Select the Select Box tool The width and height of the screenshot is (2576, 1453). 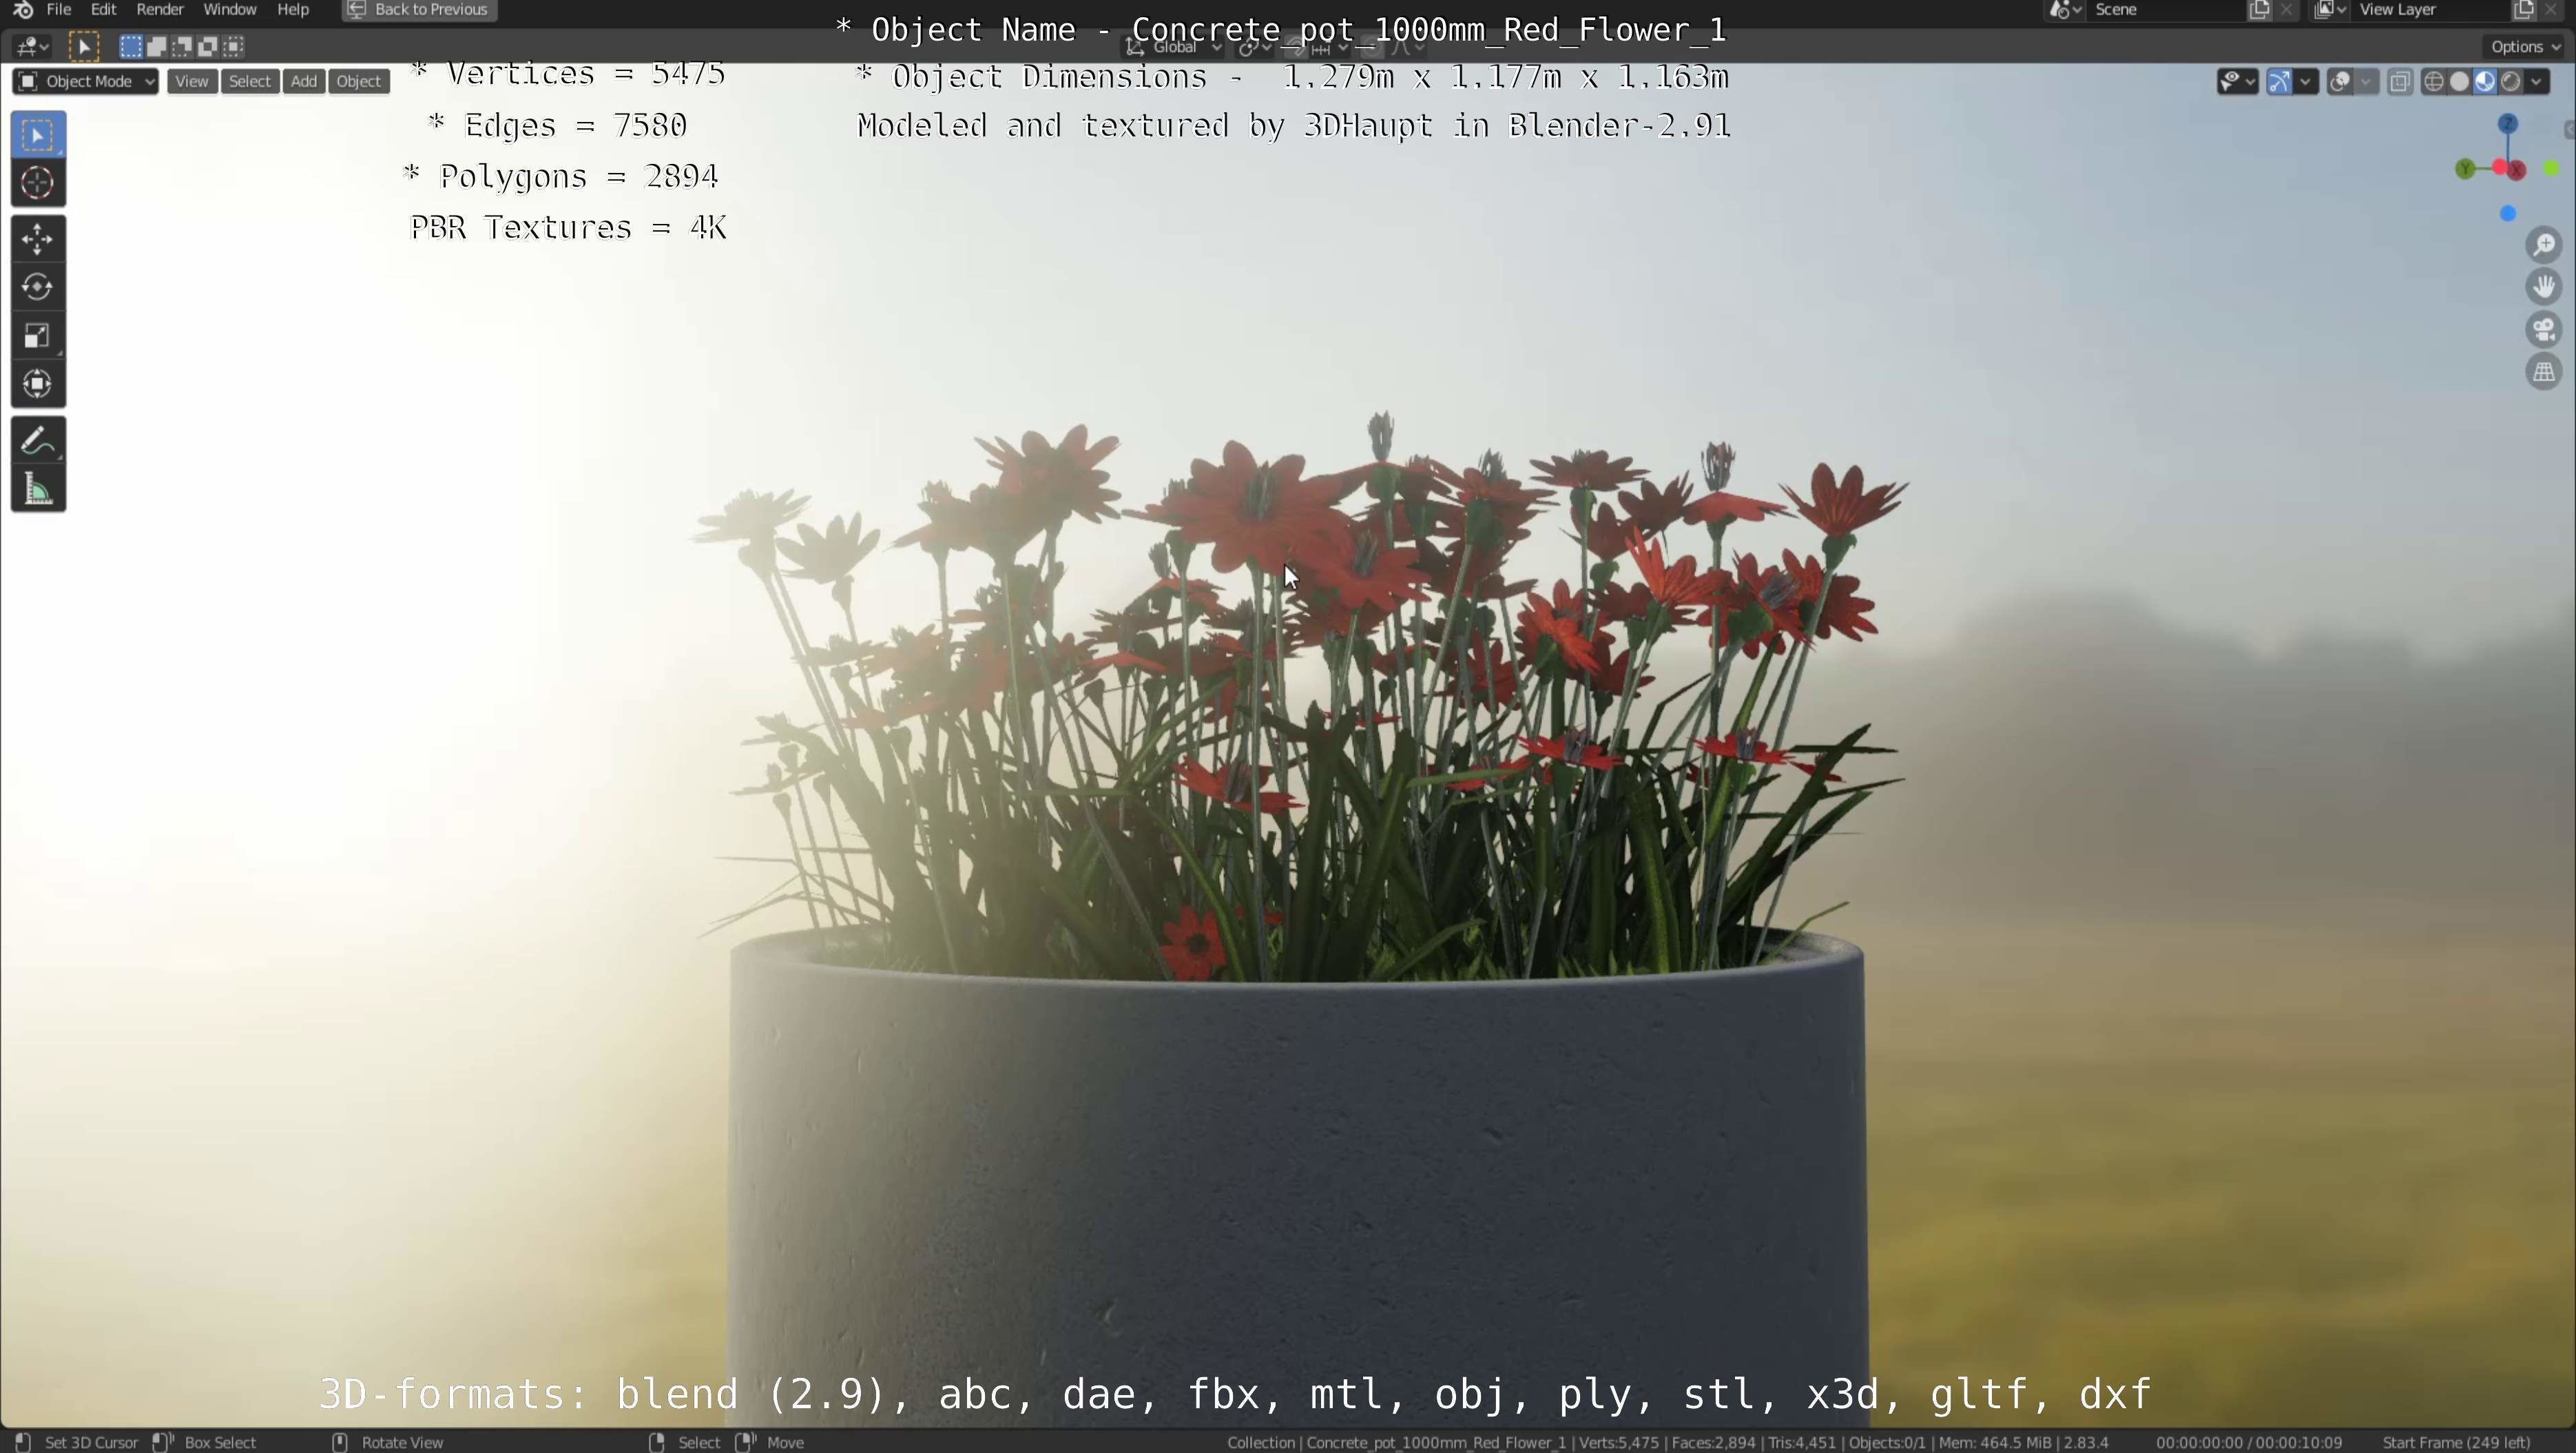click(38, 135)
